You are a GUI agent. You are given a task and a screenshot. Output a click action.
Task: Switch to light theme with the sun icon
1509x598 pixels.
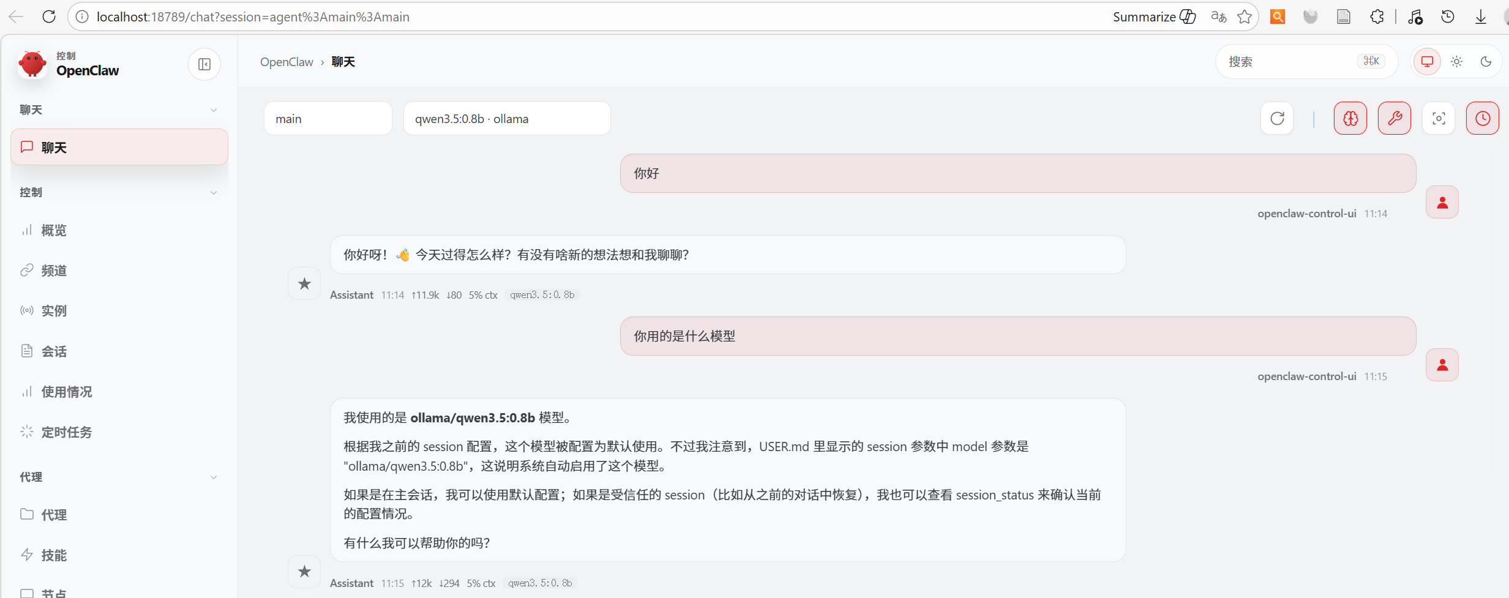[x=1456, y=61]
